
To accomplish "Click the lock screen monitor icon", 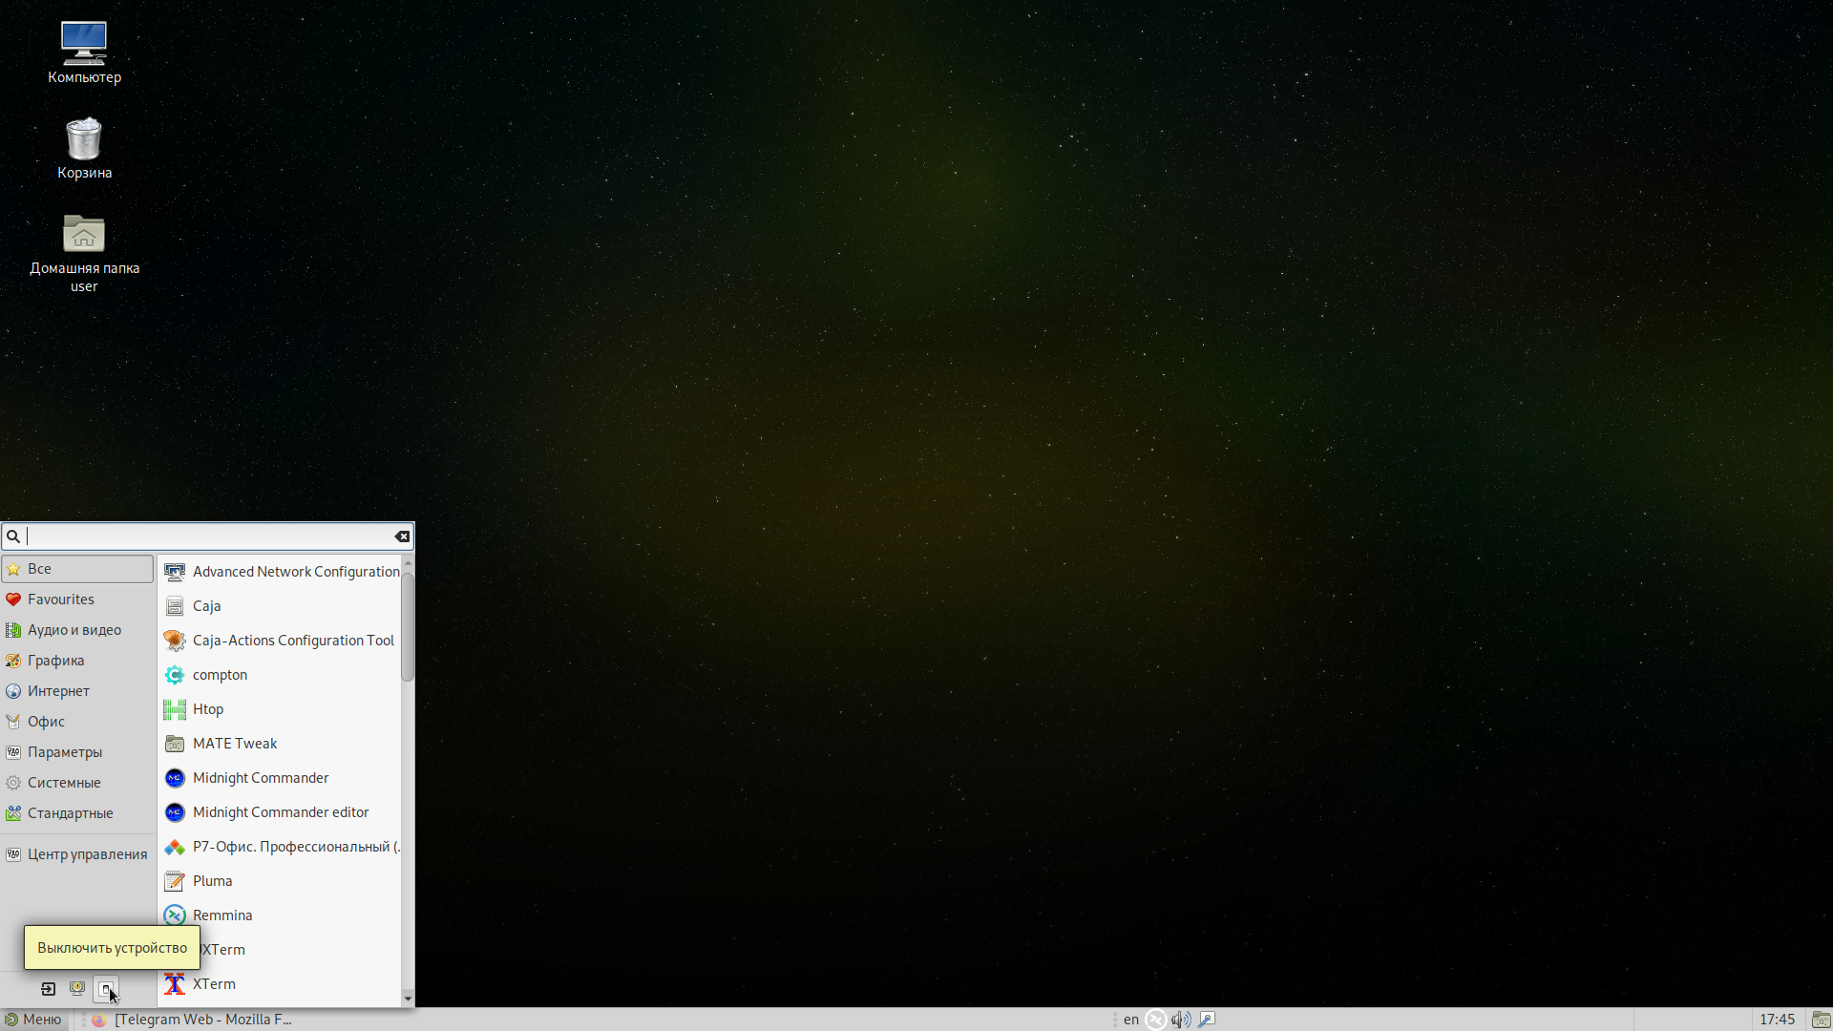I will coord(77,989).
